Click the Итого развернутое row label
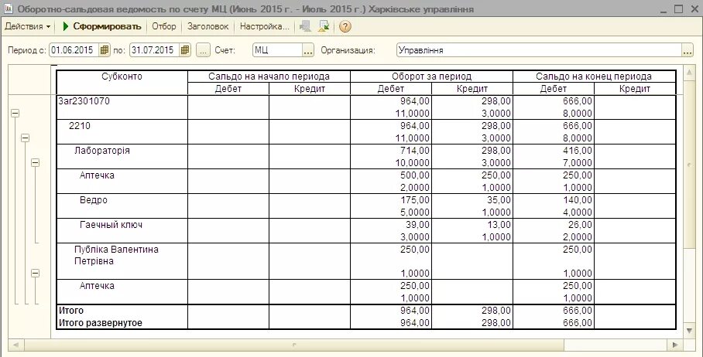The height and width of the screenshot is (357, 703). (100, 322)
